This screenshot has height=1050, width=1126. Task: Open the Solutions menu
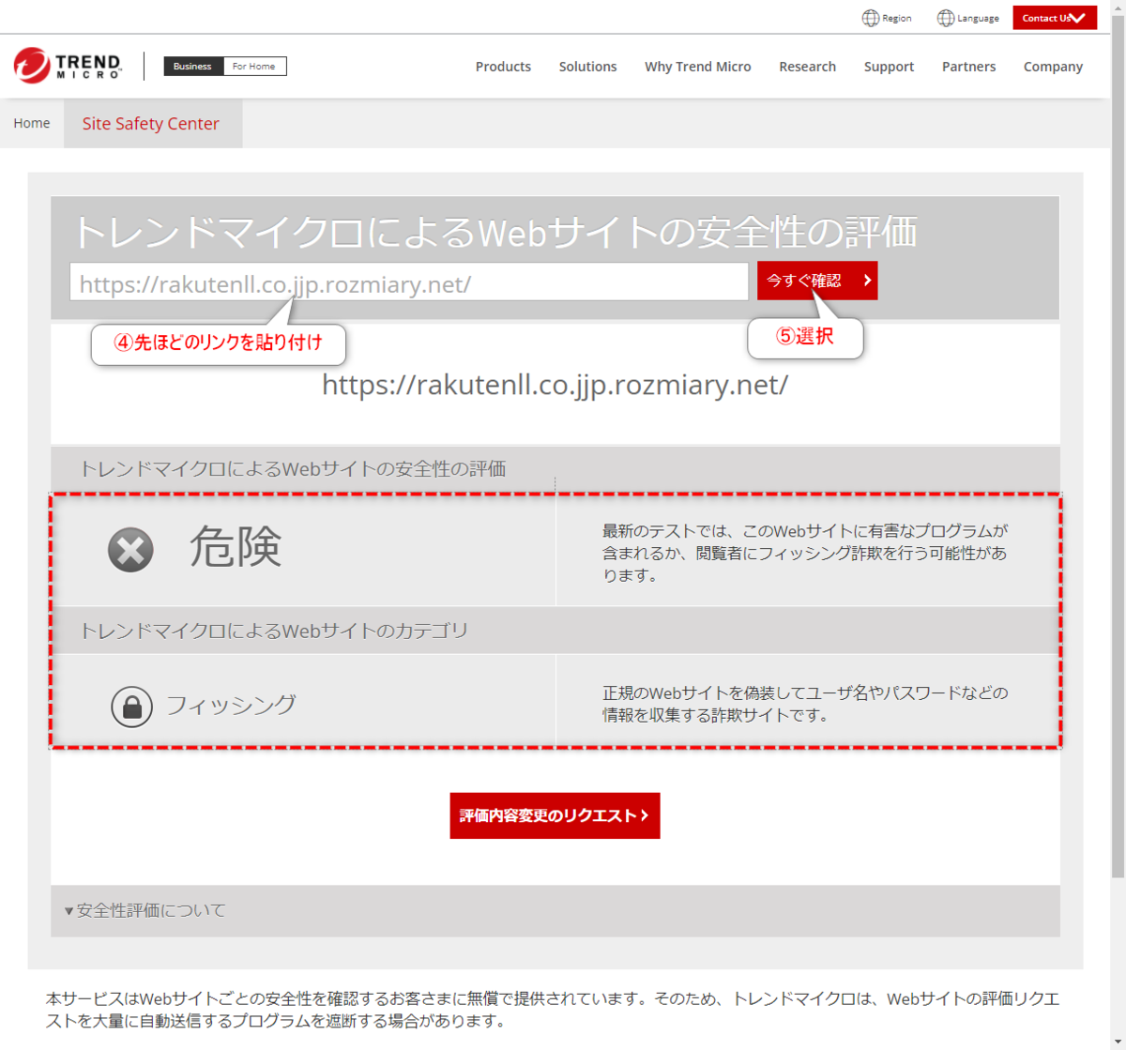(x=587, y=67)
